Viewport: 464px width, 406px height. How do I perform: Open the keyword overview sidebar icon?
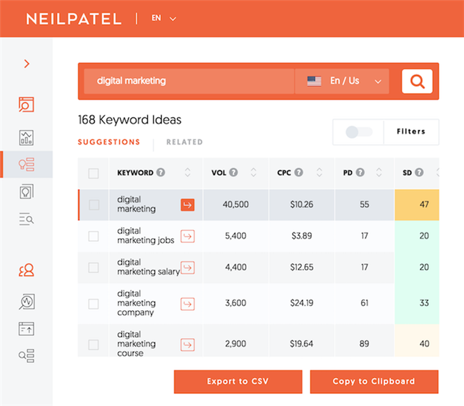[26, 105]
